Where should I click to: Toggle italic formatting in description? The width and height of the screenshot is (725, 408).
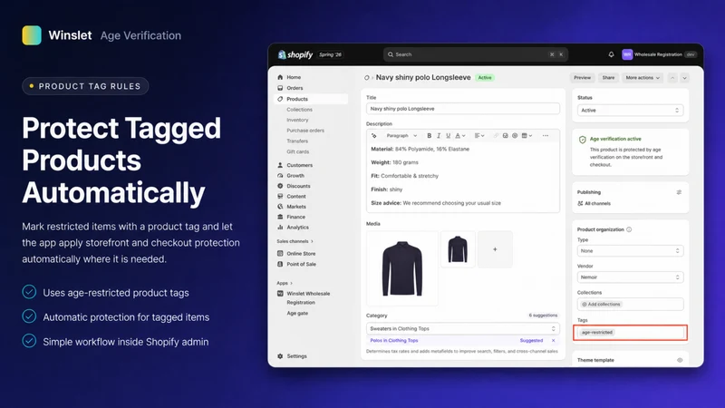(439, 135)
